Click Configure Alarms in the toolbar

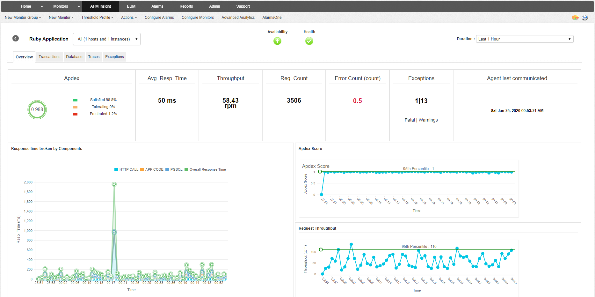point(159,18)
